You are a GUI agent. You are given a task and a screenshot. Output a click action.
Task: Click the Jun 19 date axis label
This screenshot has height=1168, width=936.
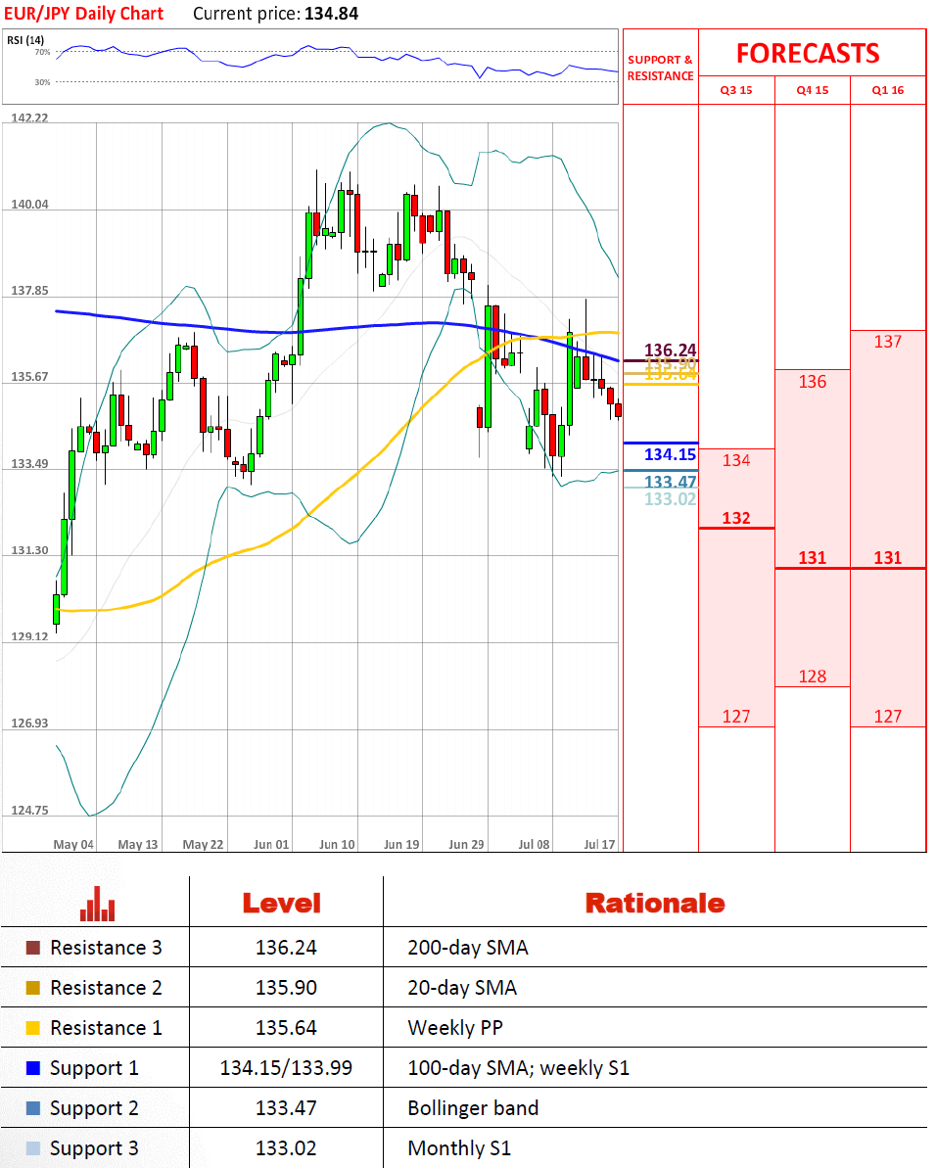pyautogui.click(x=401, y=845)
